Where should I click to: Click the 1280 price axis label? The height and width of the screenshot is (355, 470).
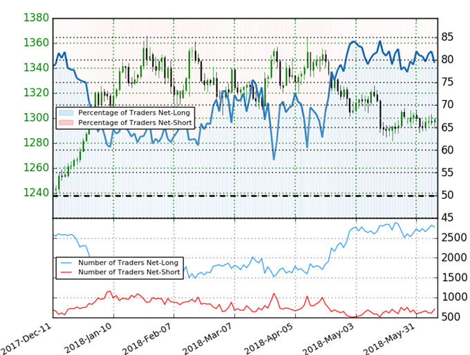click(x=36, y=142)
